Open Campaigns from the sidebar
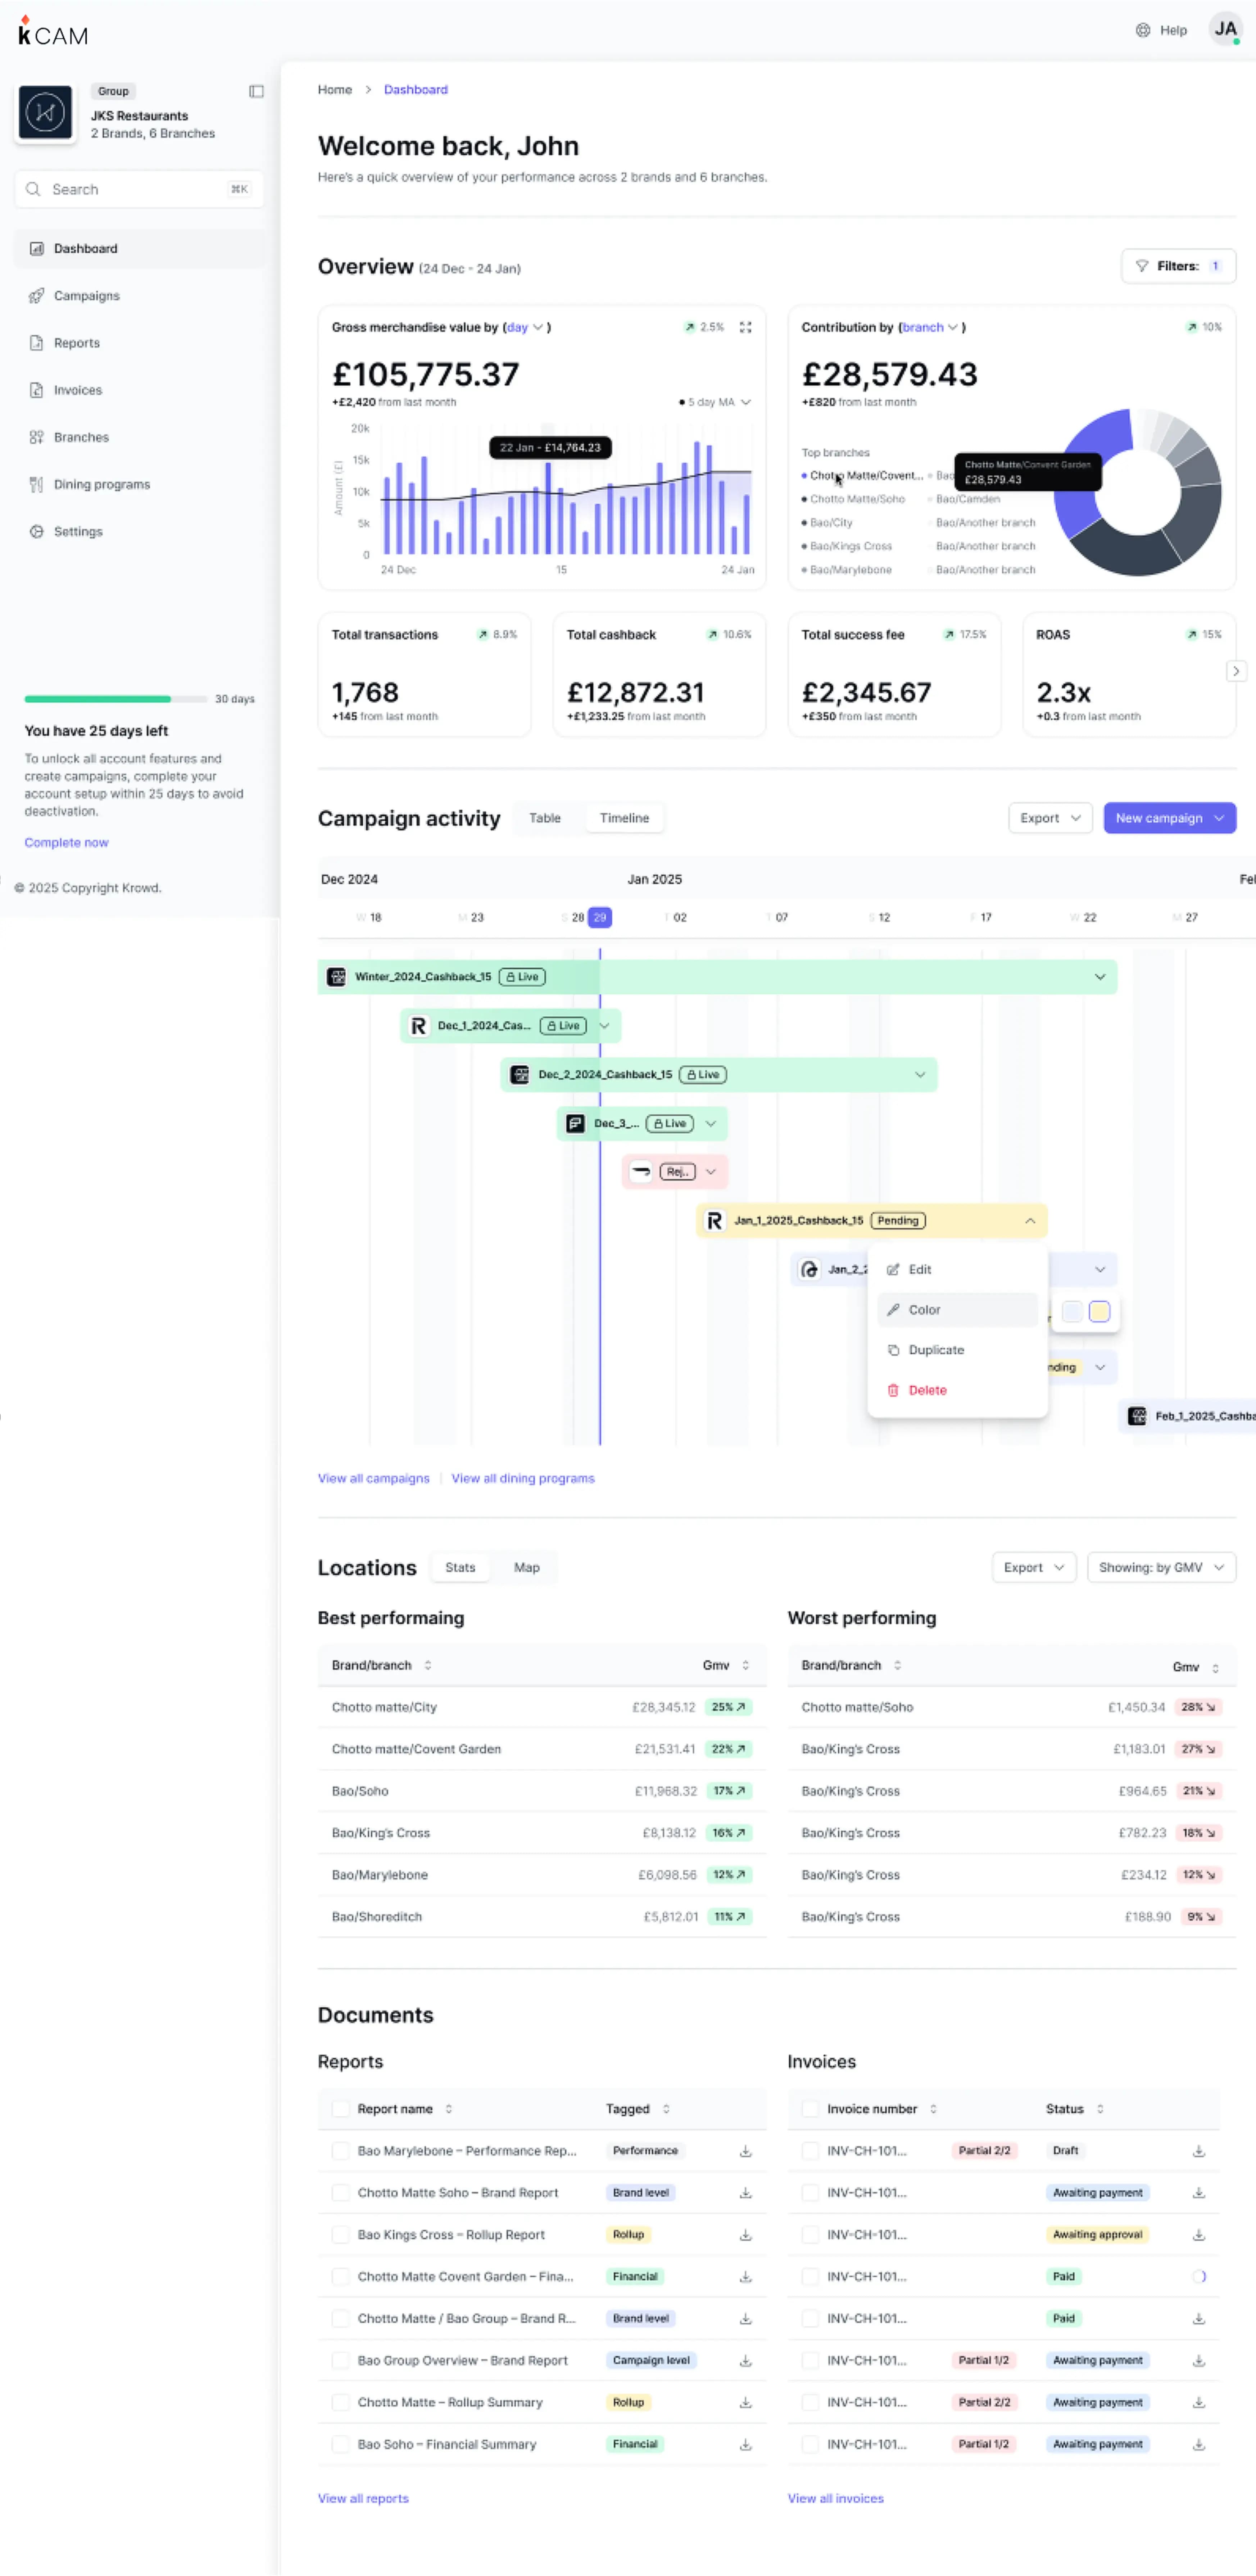Viewport: 1256px width, 2576px height. pyautogui.click(x=86, y=296)
